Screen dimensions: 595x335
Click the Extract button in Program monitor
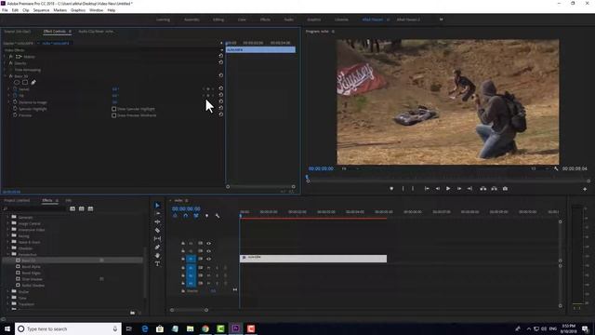494,188
